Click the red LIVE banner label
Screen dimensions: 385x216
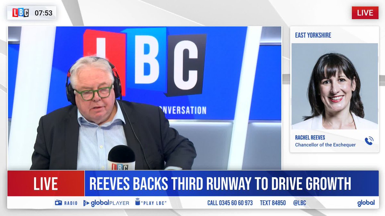[x=46, y=184]
